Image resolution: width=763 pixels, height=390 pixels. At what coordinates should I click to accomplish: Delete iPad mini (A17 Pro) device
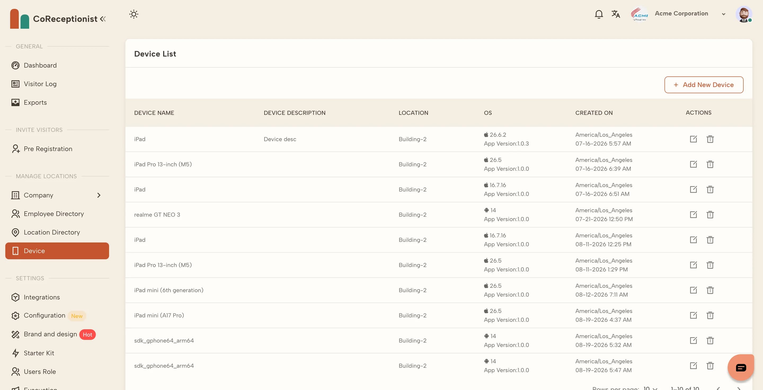click(710, 315)
